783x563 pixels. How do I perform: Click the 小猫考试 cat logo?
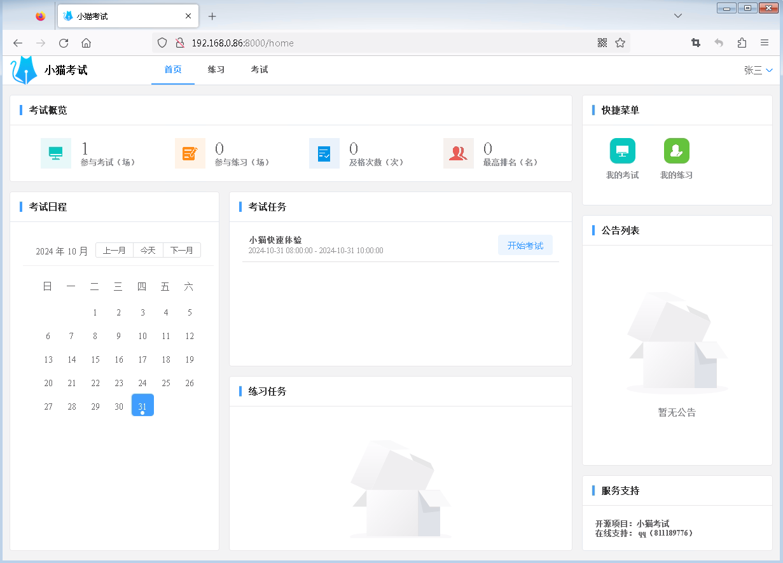click(23, 69)
